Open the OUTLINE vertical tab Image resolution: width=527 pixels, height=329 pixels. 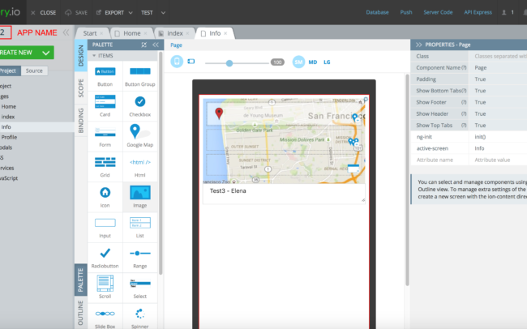(x=81, y=313)
